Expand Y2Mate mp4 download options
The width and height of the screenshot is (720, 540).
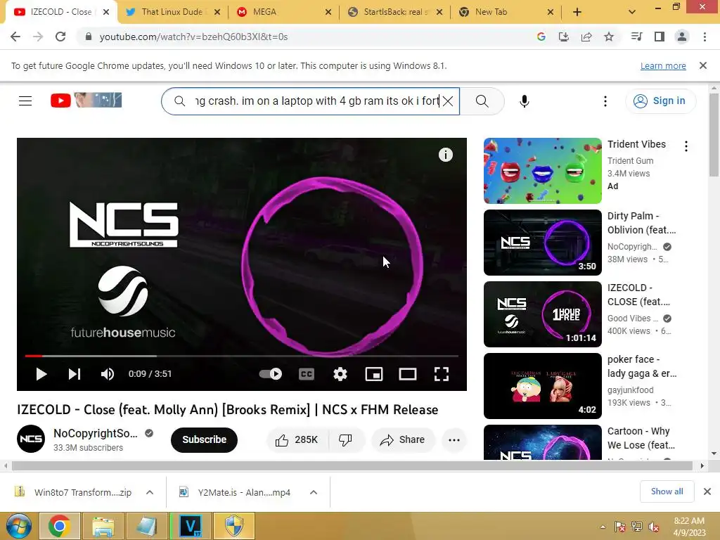pos(314,492)
